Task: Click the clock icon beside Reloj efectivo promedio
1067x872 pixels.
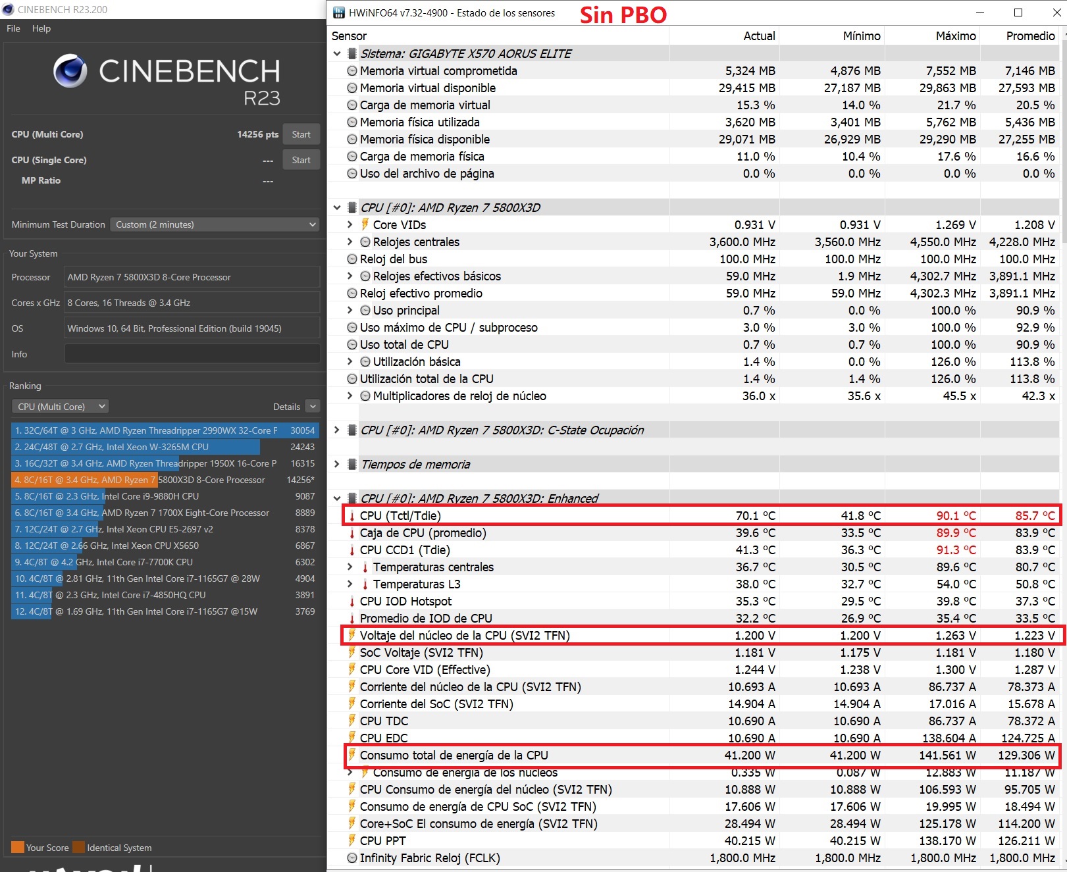Action: (352, 294)
